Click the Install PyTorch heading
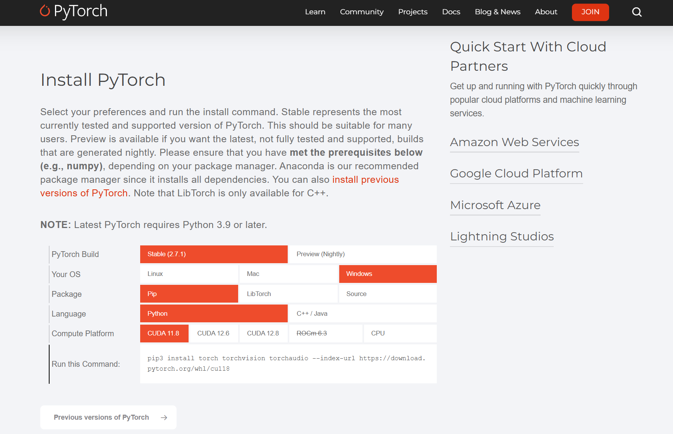 click(x=103, y=80)
